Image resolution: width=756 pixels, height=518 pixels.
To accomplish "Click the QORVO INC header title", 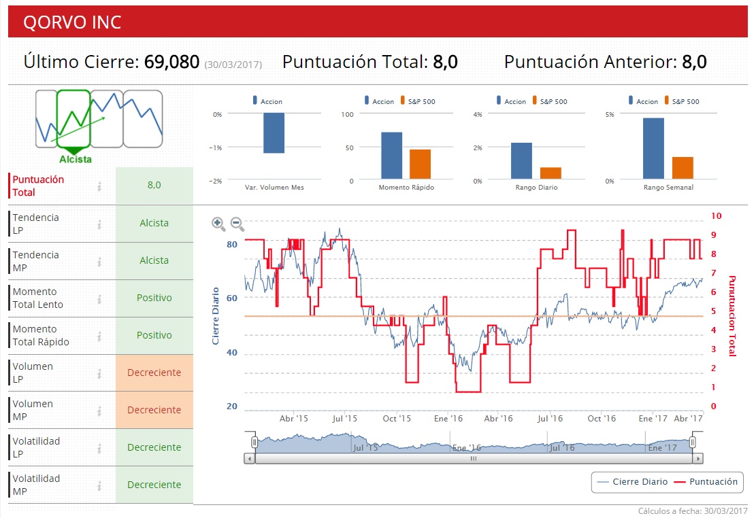I will point(72,22).
